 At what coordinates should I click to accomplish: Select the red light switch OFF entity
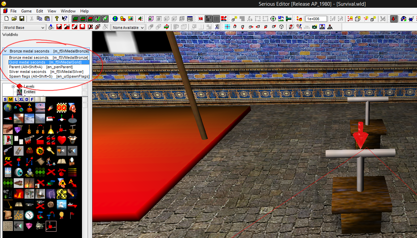click(8, 139)
